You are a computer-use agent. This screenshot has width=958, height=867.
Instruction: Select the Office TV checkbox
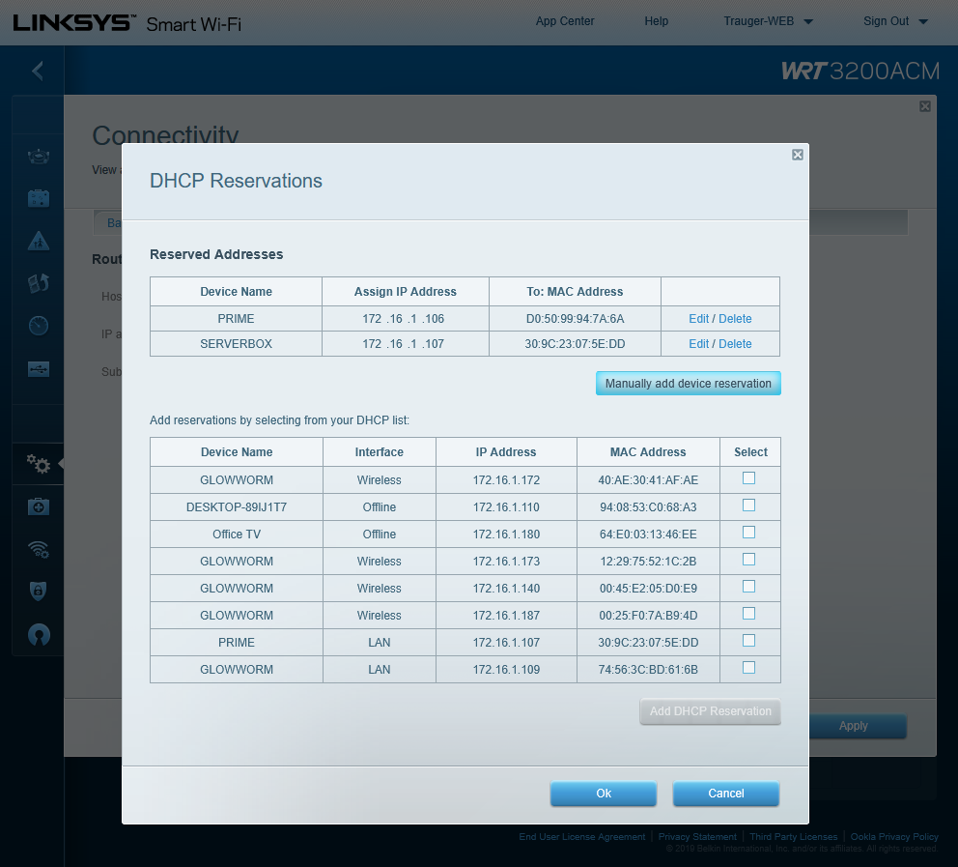[748, 533]
